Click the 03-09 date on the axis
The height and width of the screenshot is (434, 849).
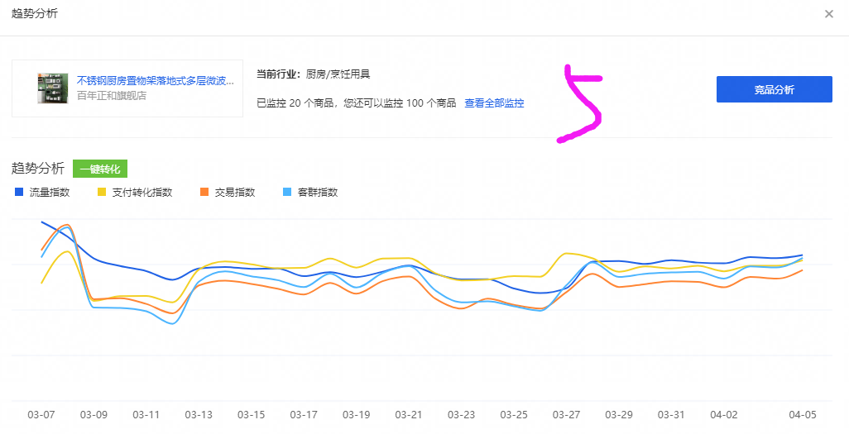(x=94, y=415)
